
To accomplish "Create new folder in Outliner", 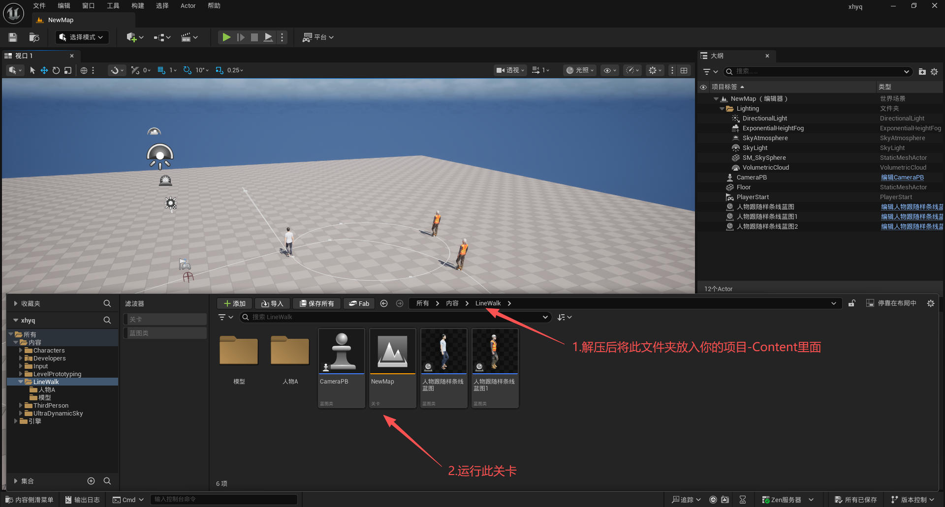I will tap(922, 72).
